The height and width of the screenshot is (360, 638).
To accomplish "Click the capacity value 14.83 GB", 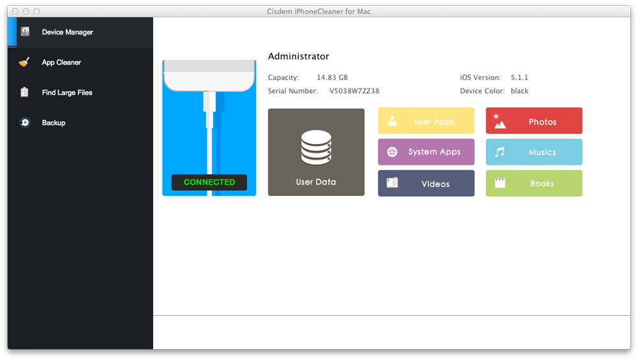I will [x=332, y=77].
